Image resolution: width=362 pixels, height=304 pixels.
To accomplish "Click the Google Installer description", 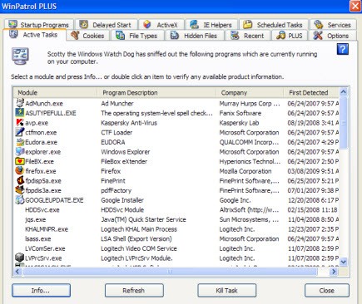I will click(122, 200).
